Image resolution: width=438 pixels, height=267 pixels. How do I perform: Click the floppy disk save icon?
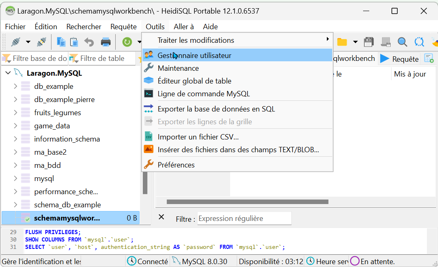368,42
